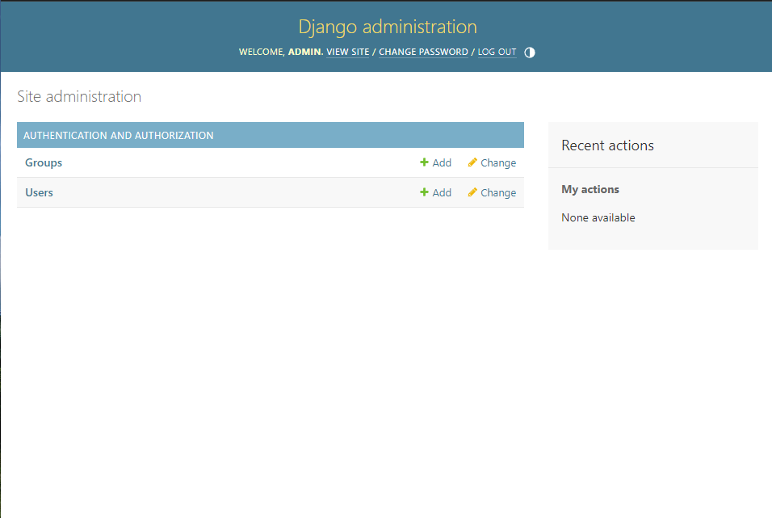
Task: Open the View Site link
Action: coord(347,52)
